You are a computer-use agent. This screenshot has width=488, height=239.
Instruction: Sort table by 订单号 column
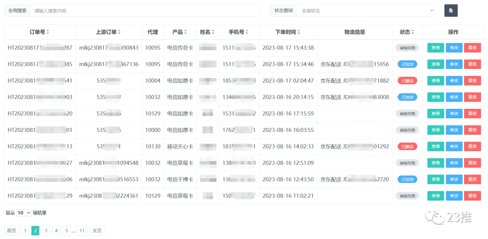39,32
